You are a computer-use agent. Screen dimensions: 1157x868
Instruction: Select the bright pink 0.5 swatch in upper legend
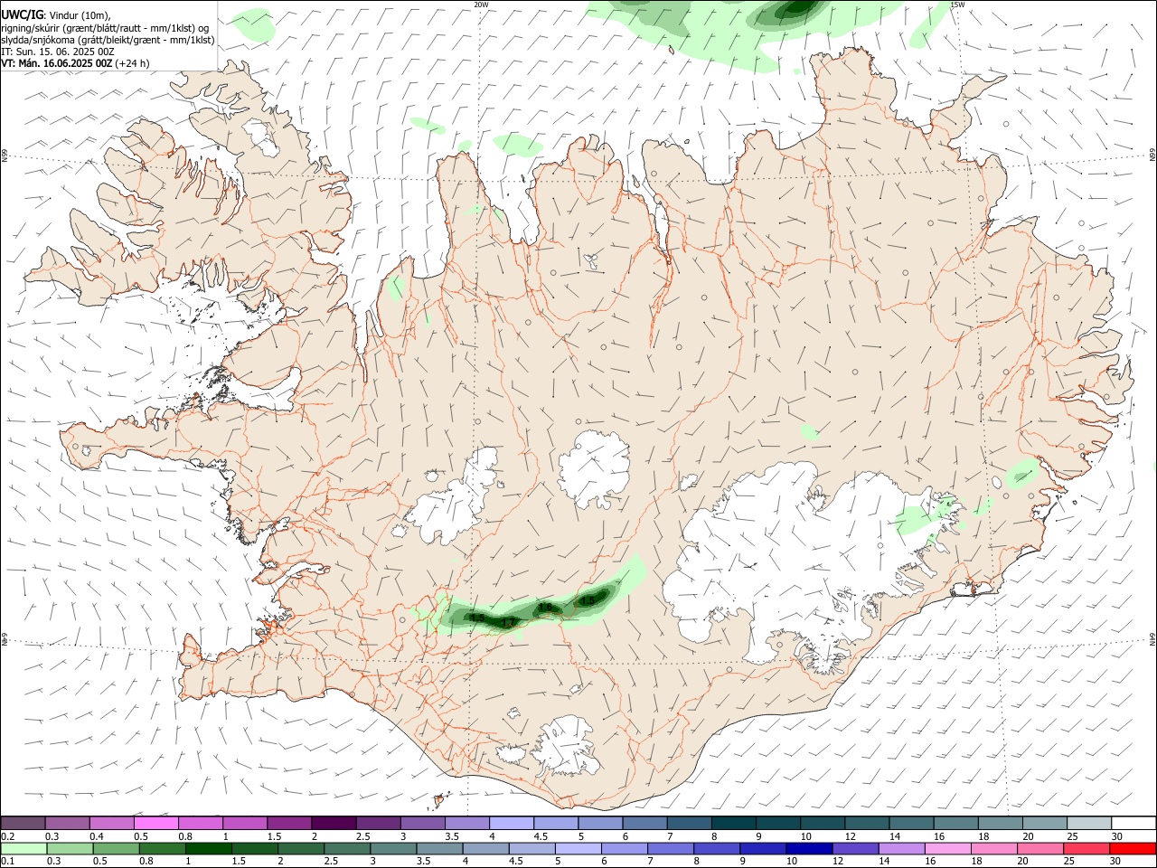156,824
